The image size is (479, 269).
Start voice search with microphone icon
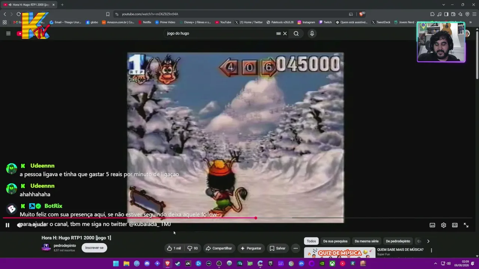point(312,33)
